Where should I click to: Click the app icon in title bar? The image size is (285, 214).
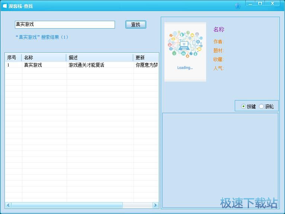coord(5,6)
